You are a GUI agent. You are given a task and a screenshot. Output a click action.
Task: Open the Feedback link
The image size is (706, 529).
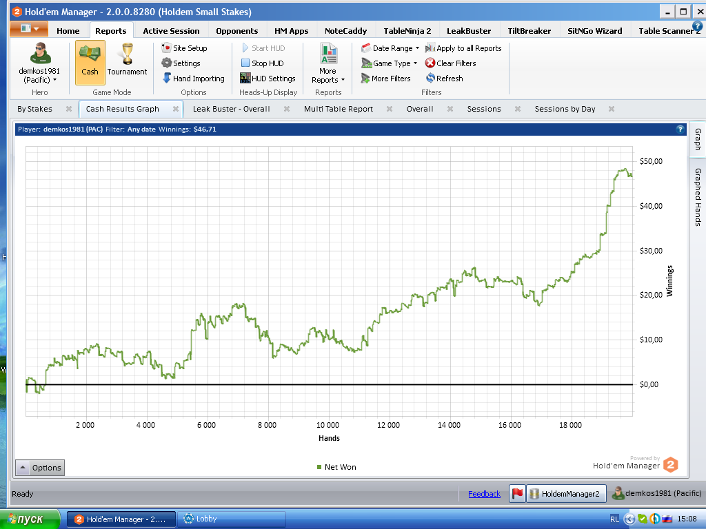tap(484, 494)
